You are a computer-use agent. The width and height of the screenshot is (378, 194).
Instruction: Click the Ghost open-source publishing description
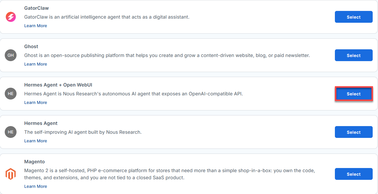pos(167,55)
